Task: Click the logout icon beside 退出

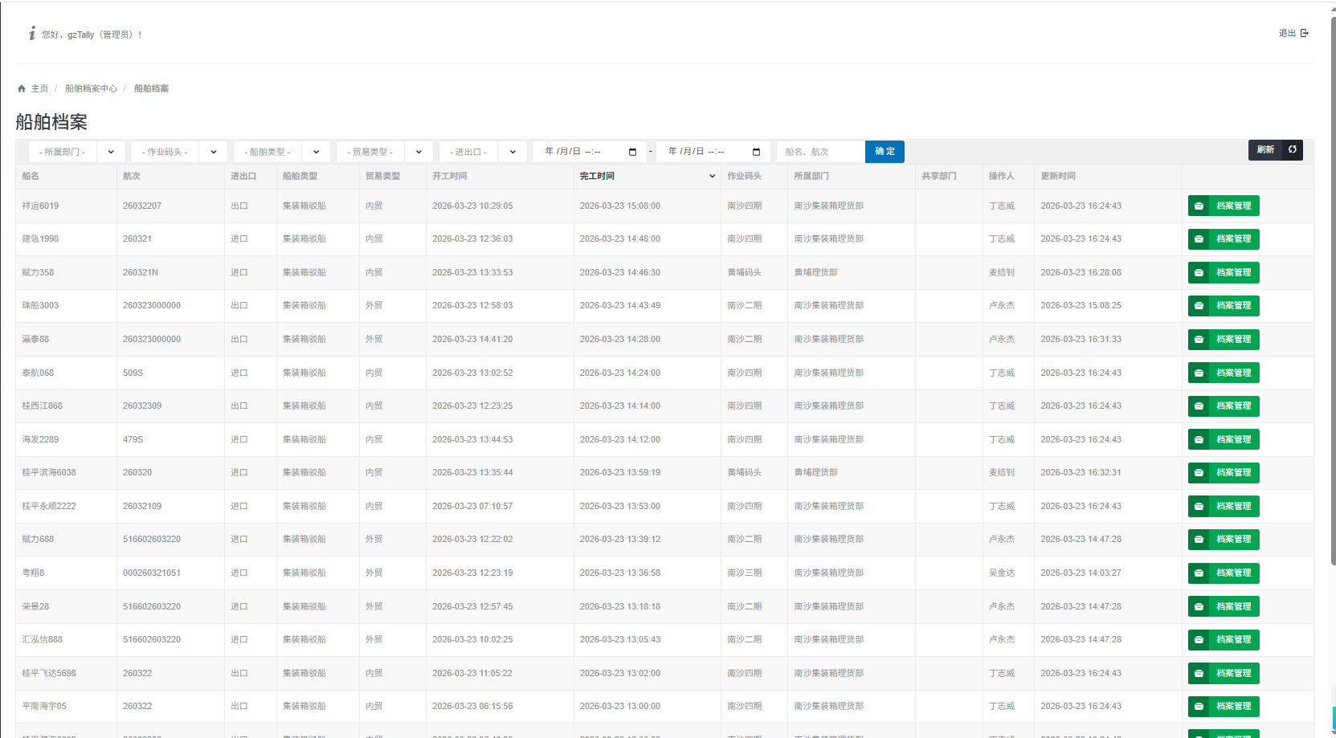Action: pos(1305,33)
